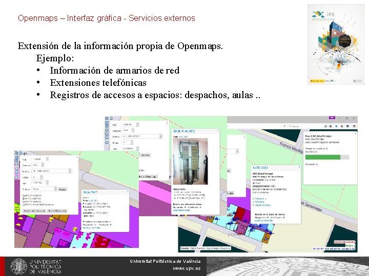Open the Tipo dropdown in left map panel
This screenshot has height=276, width=369.
pos(40,183)
